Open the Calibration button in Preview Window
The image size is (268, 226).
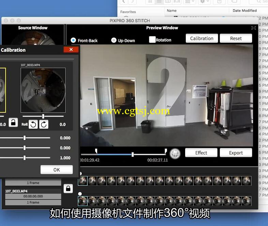coord(202,38)
